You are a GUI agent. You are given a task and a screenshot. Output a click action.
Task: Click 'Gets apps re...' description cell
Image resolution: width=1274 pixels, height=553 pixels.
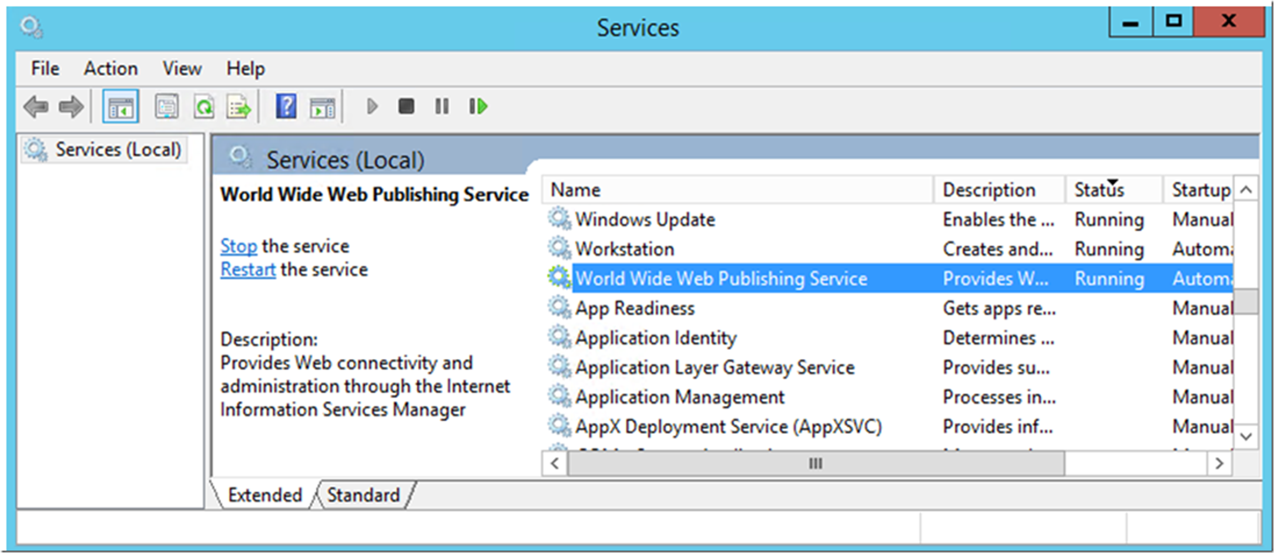click(999, 308)
